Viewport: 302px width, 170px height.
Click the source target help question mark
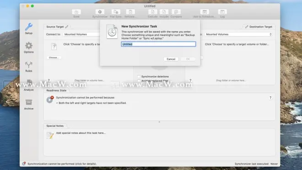coord(49,81)
